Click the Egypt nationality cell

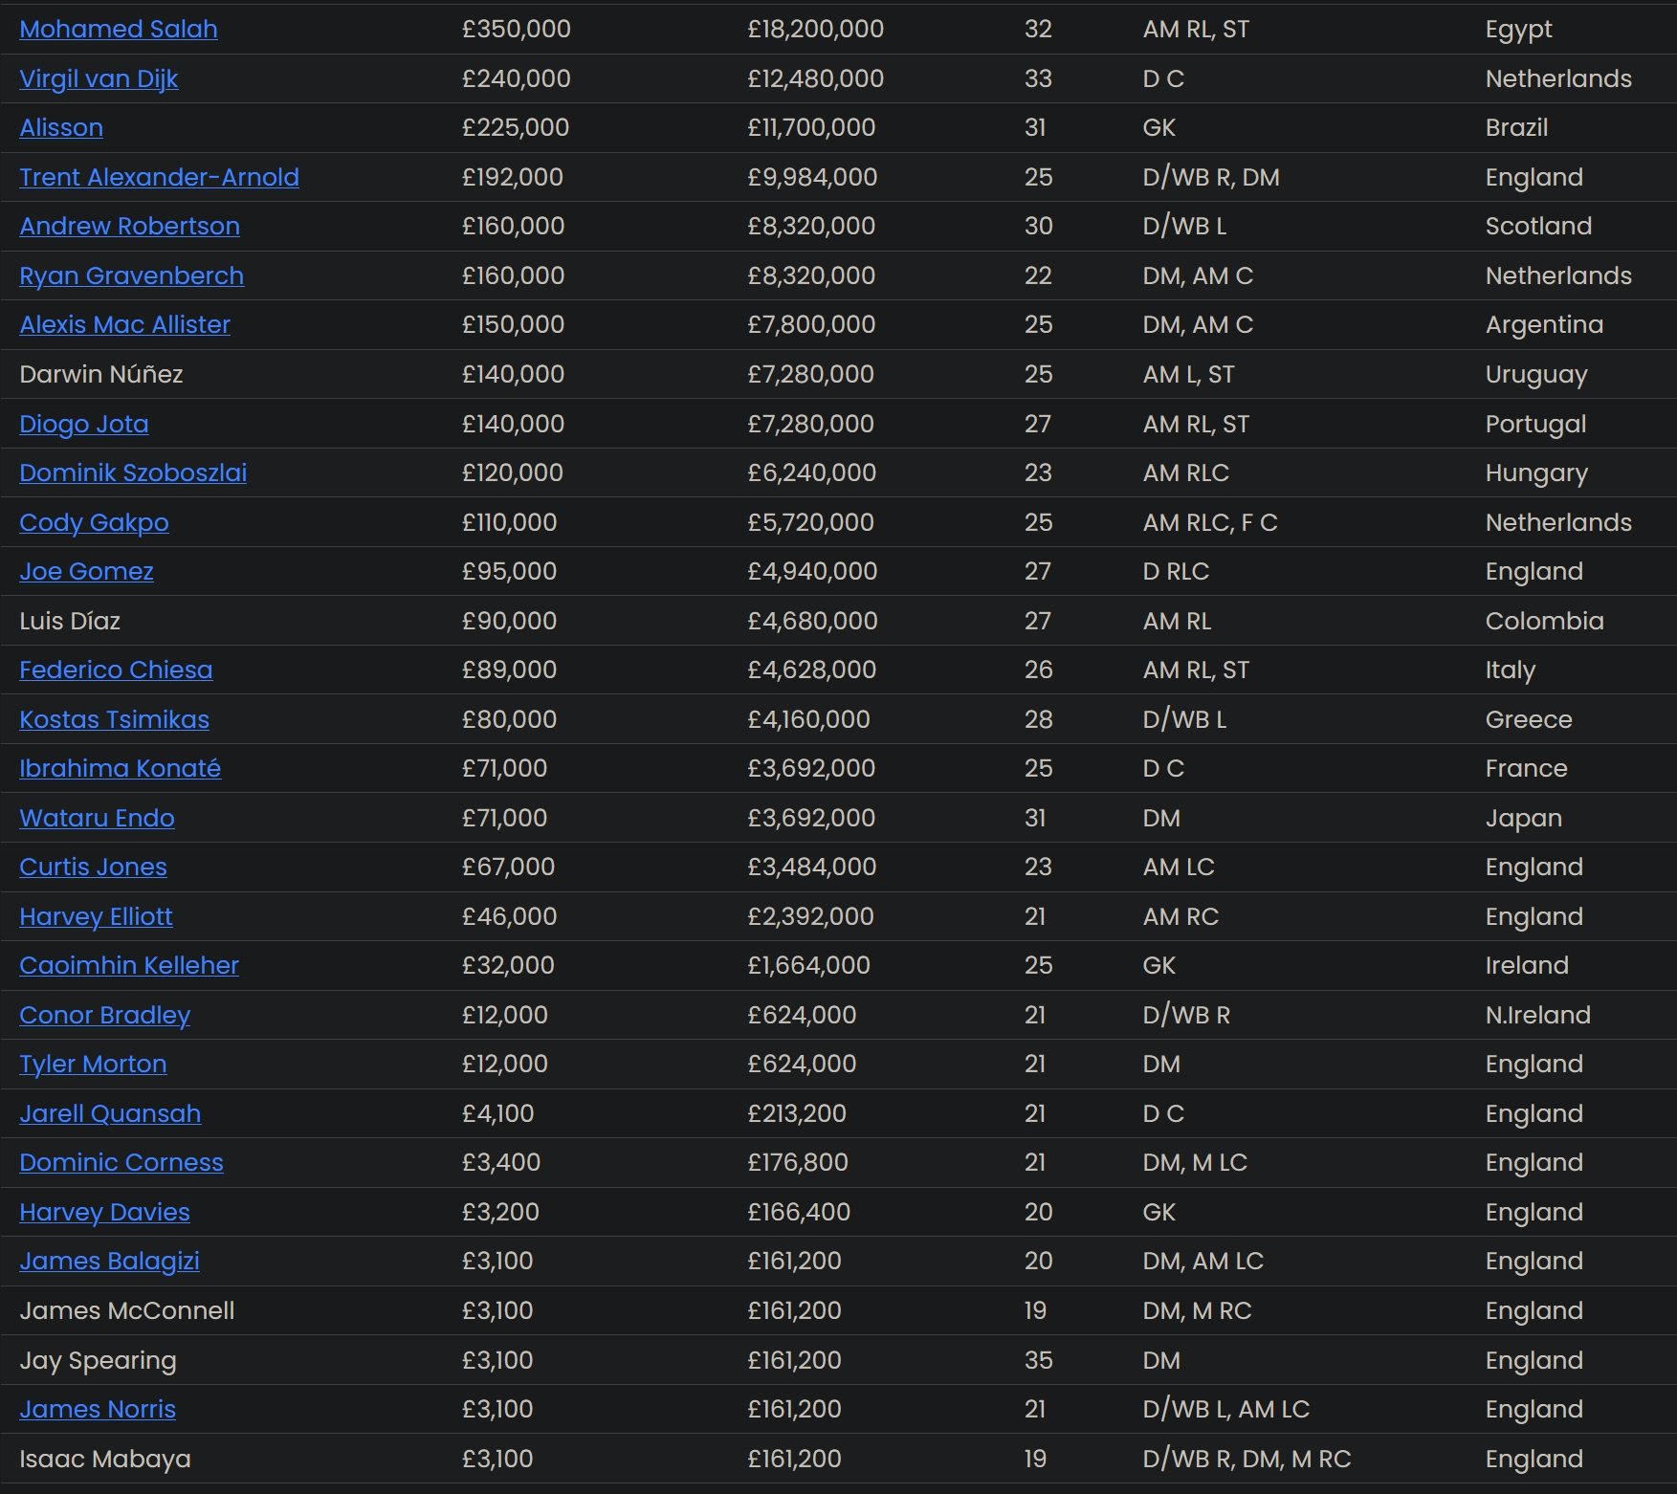coord(1518,29)
